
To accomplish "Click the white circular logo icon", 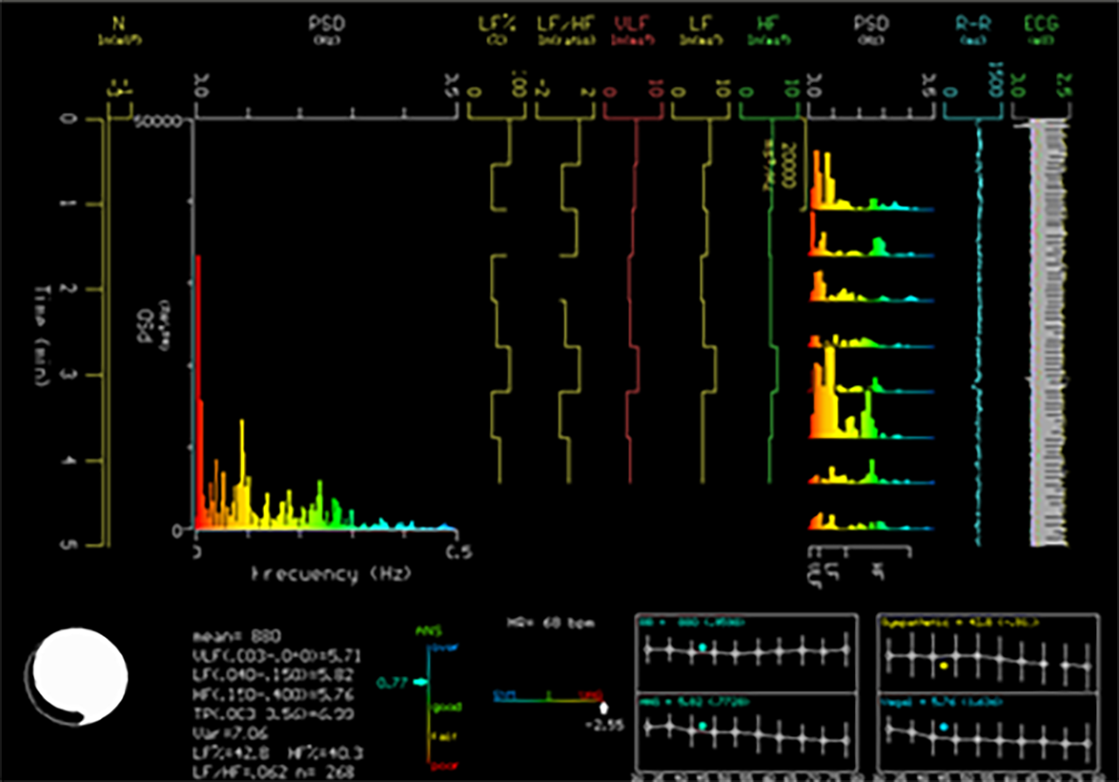I will (x=80, y=676).
